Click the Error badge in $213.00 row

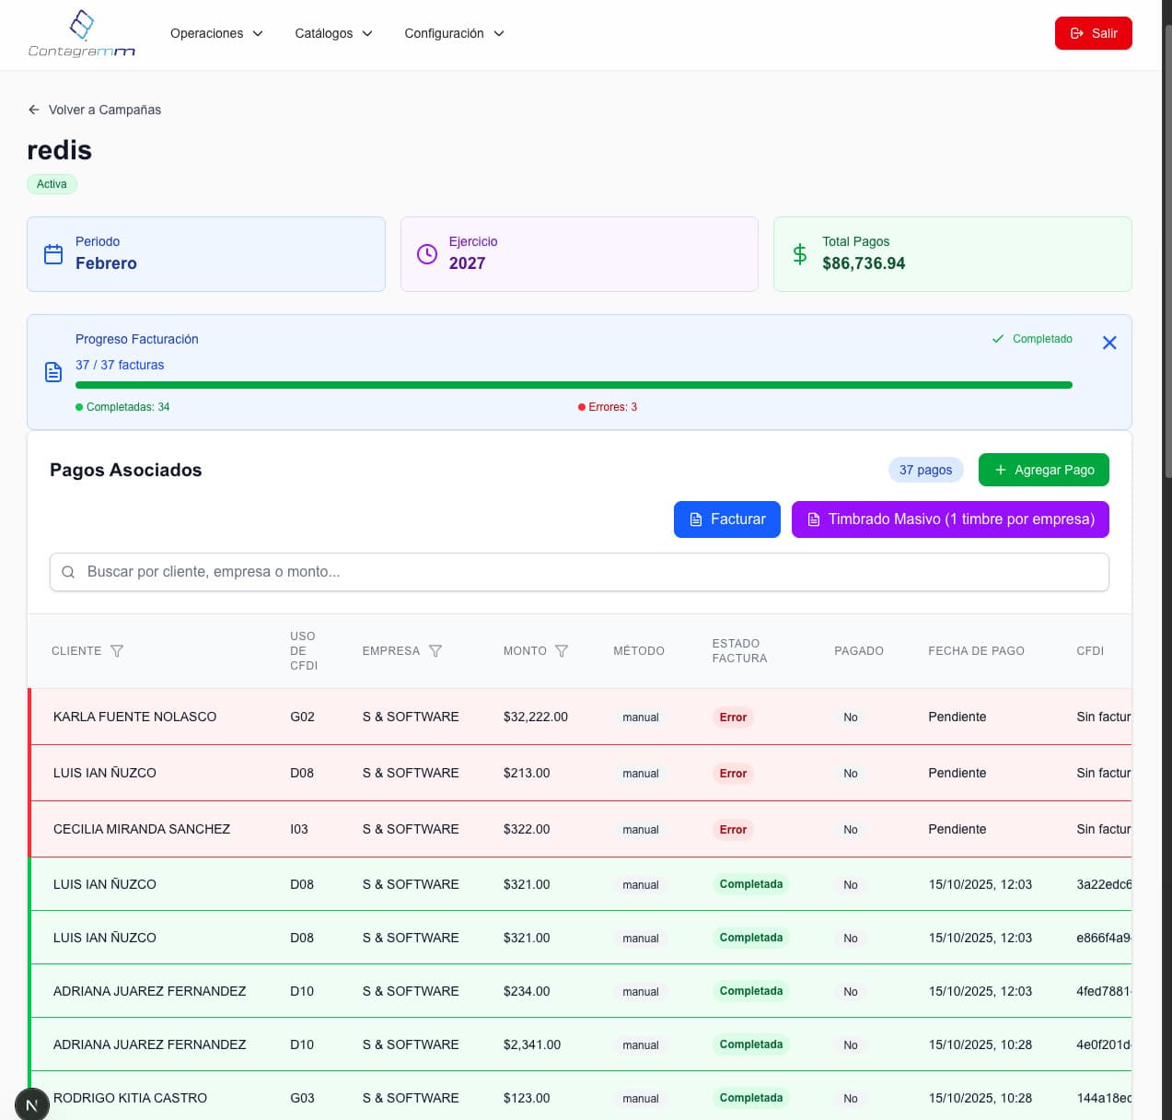tap(733, 774)
